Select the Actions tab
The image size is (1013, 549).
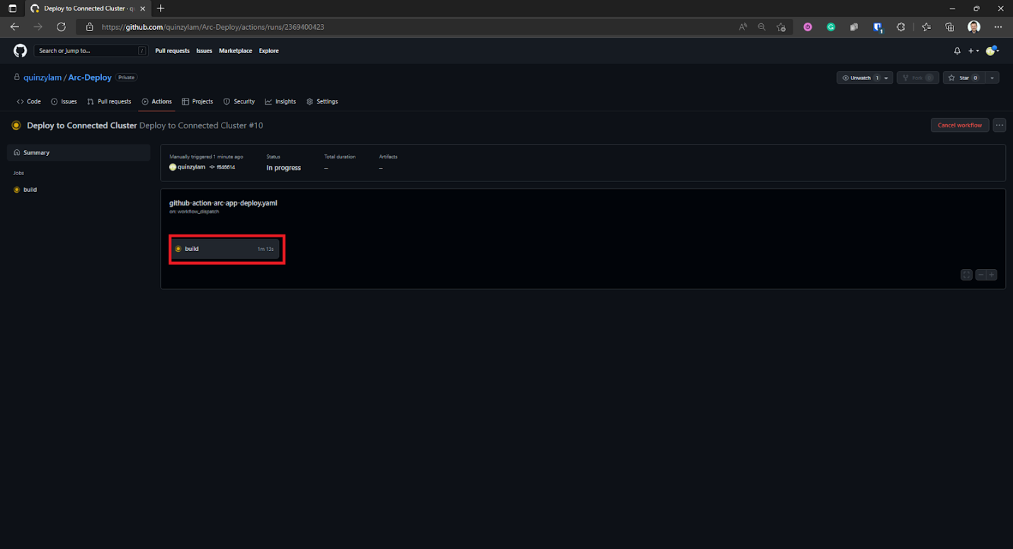(x=156, y=101)
